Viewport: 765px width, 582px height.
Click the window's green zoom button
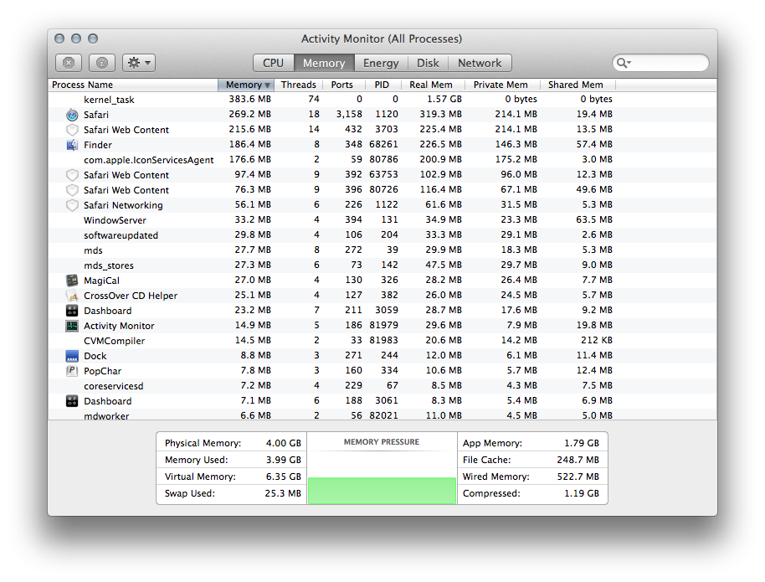tap(93, 39)
